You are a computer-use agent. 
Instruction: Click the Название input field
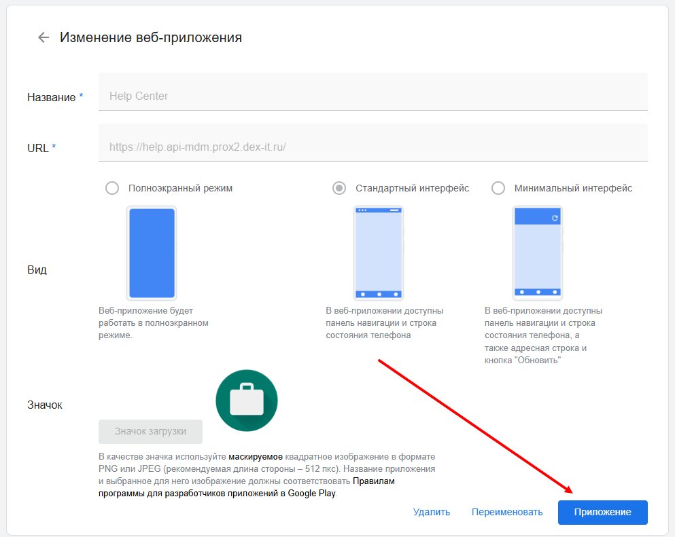[x=373, y=96]
